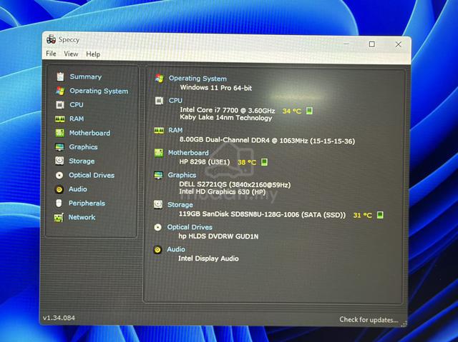Click the green temperature icon next to 34 °C
This screenshot has width=458, height=342.
point(309,111)
